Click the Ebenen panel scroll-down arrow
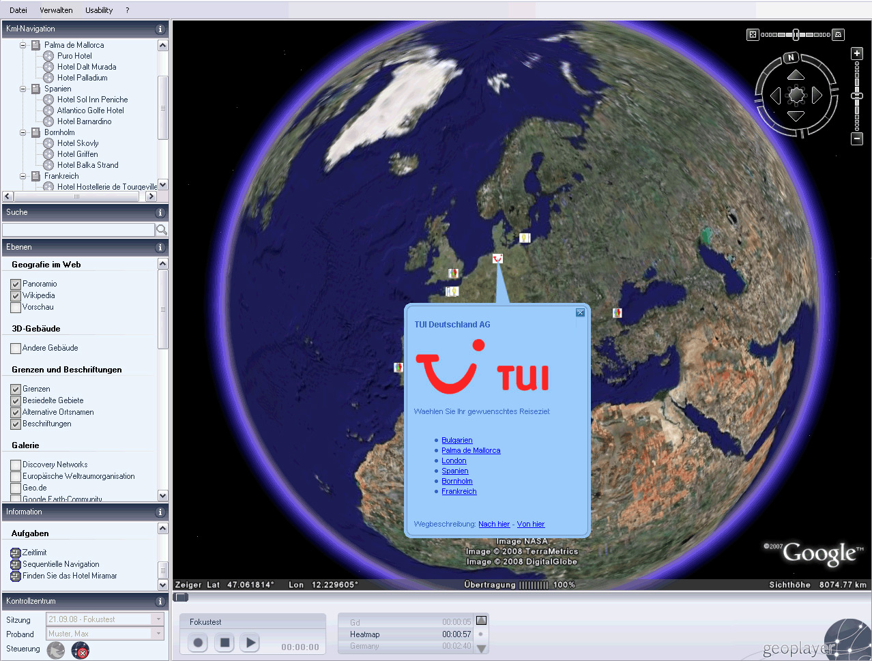Image resolution: width=872 pixels, height=661 pixels. point(162,496)
